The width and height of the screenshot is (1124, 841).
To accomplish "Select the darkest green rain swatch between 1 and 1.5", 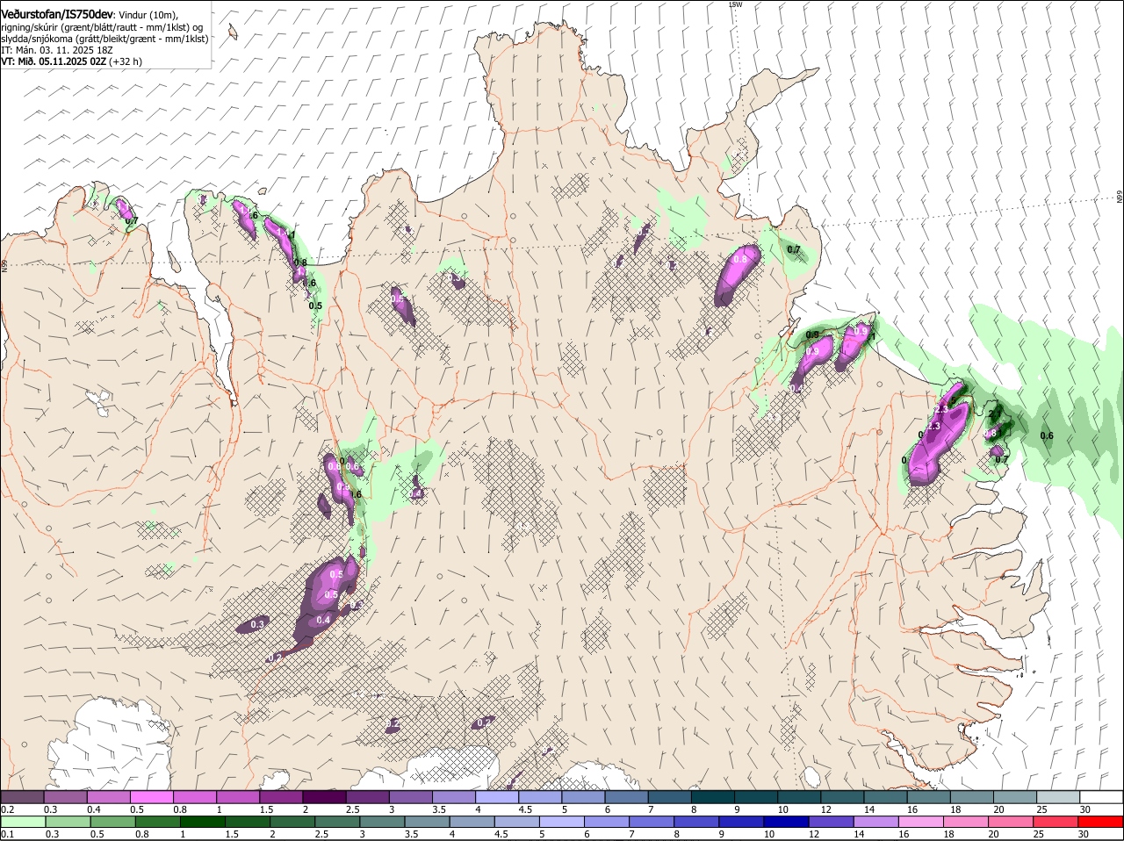I will [x=203, y=821].
